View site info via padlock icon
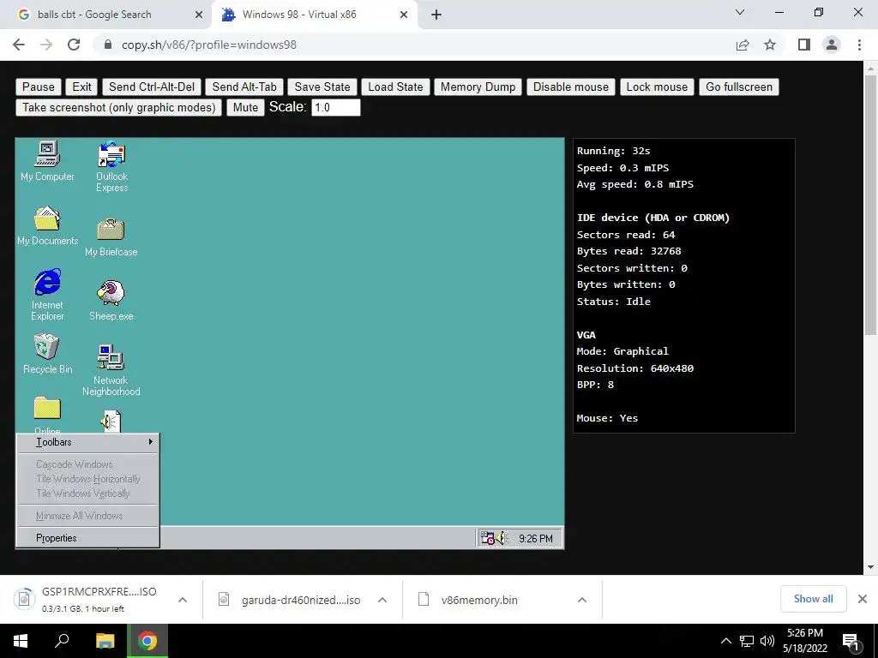Screen dimensions: 878x658 pyautogui.click(x=108, y=45)
